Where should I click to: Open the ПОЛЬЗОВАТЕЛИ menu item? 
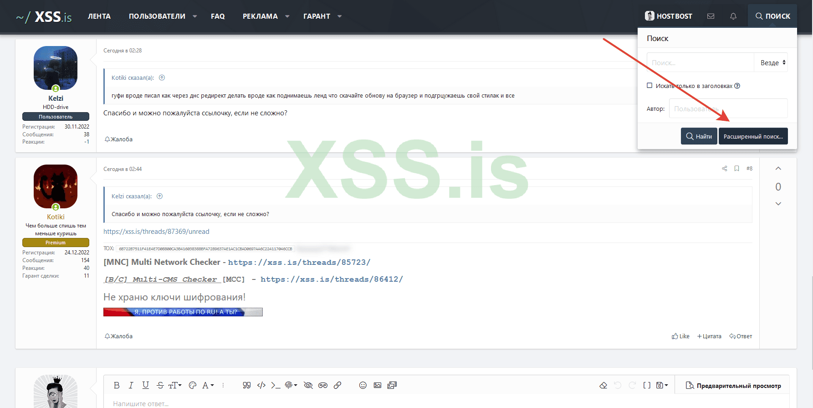point(157,16)
